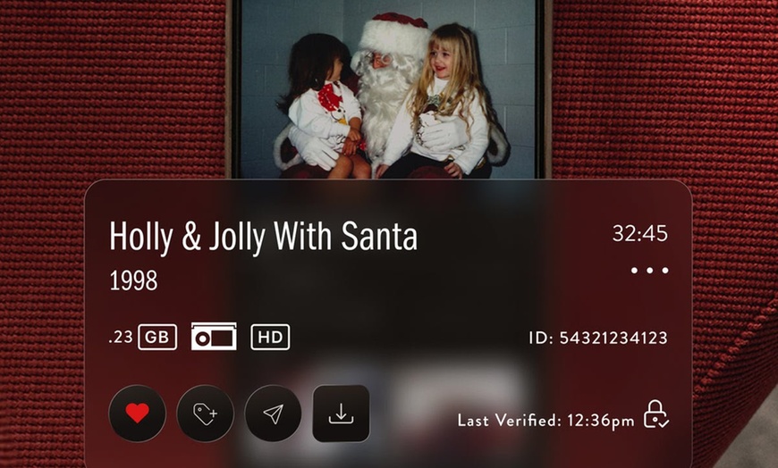This screenshot has width=778, height=468.
Task: Open the three-dot more options menu
Action: click(x=649, y=271)
